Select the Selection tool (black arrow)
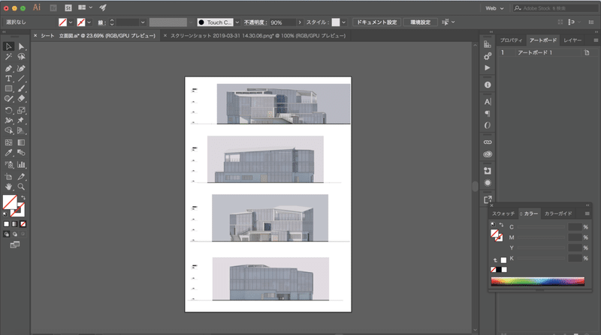The image size is (601, 335). click(8, 46)
